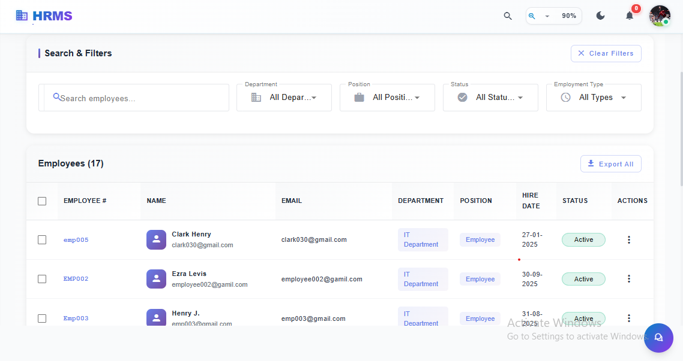Open actions menu for Clark Henry row
683x361 pixels.
(x=629, y=239)
